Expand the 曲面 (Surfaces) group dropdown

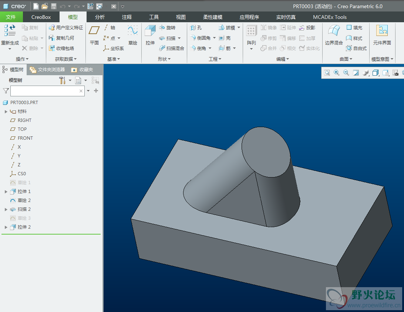pos(346,59)
